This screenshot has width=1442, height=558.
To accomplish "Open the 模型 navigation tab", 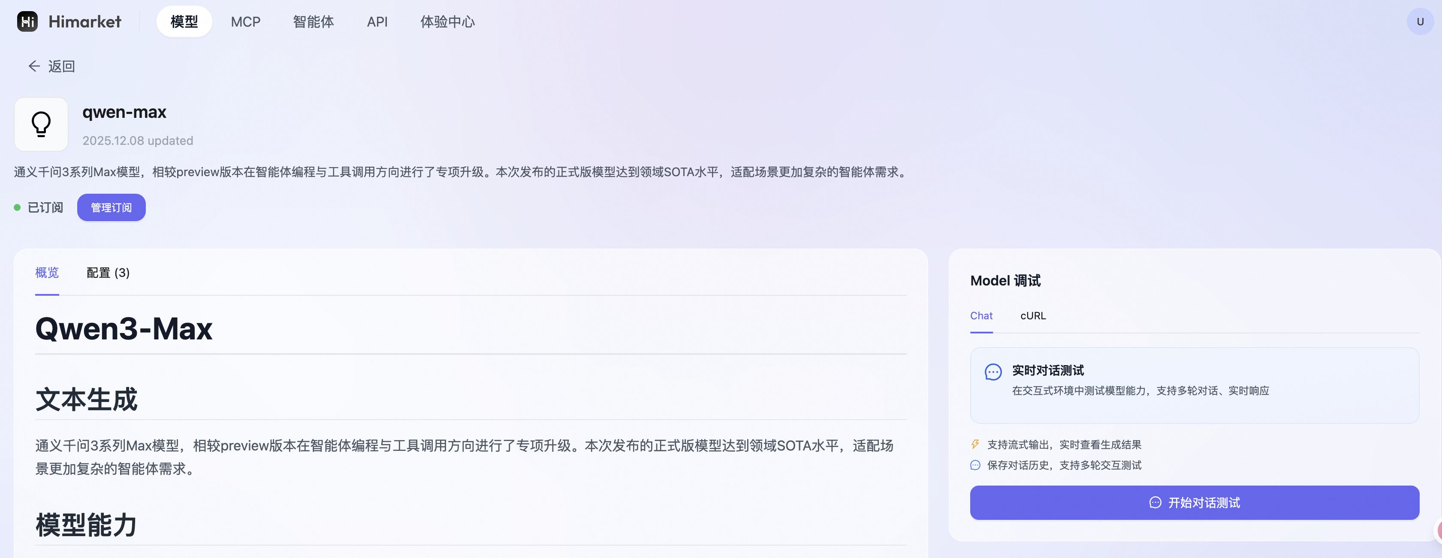I will (184, 22).
